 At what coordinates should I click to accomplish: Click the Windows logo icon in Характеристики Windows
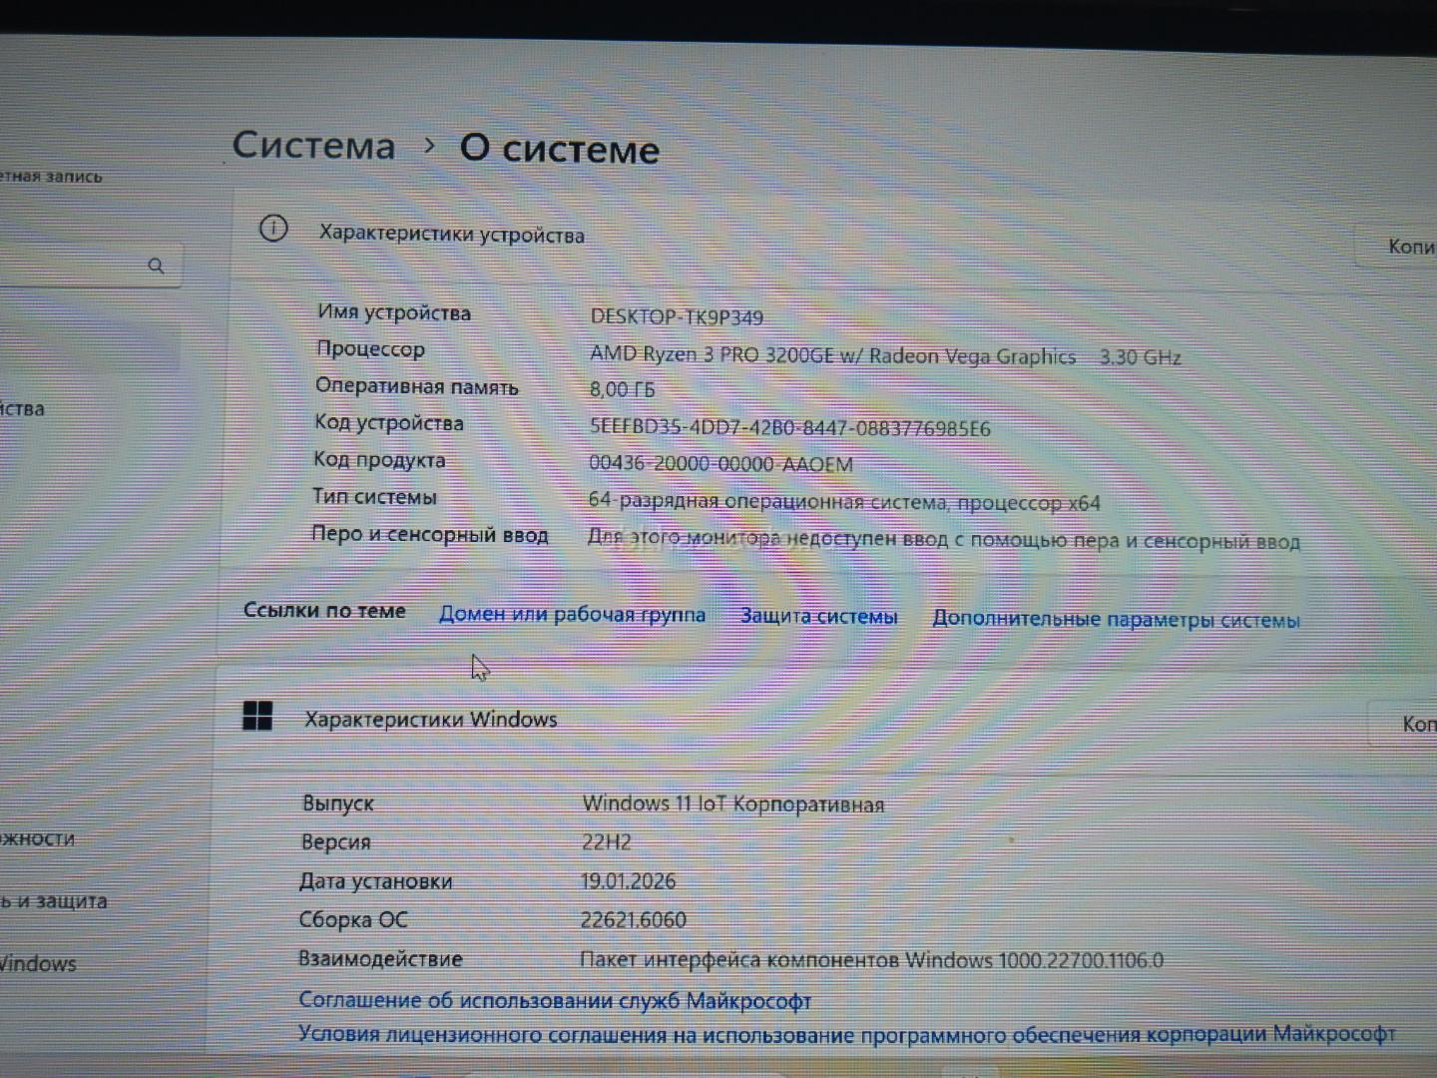257,716
